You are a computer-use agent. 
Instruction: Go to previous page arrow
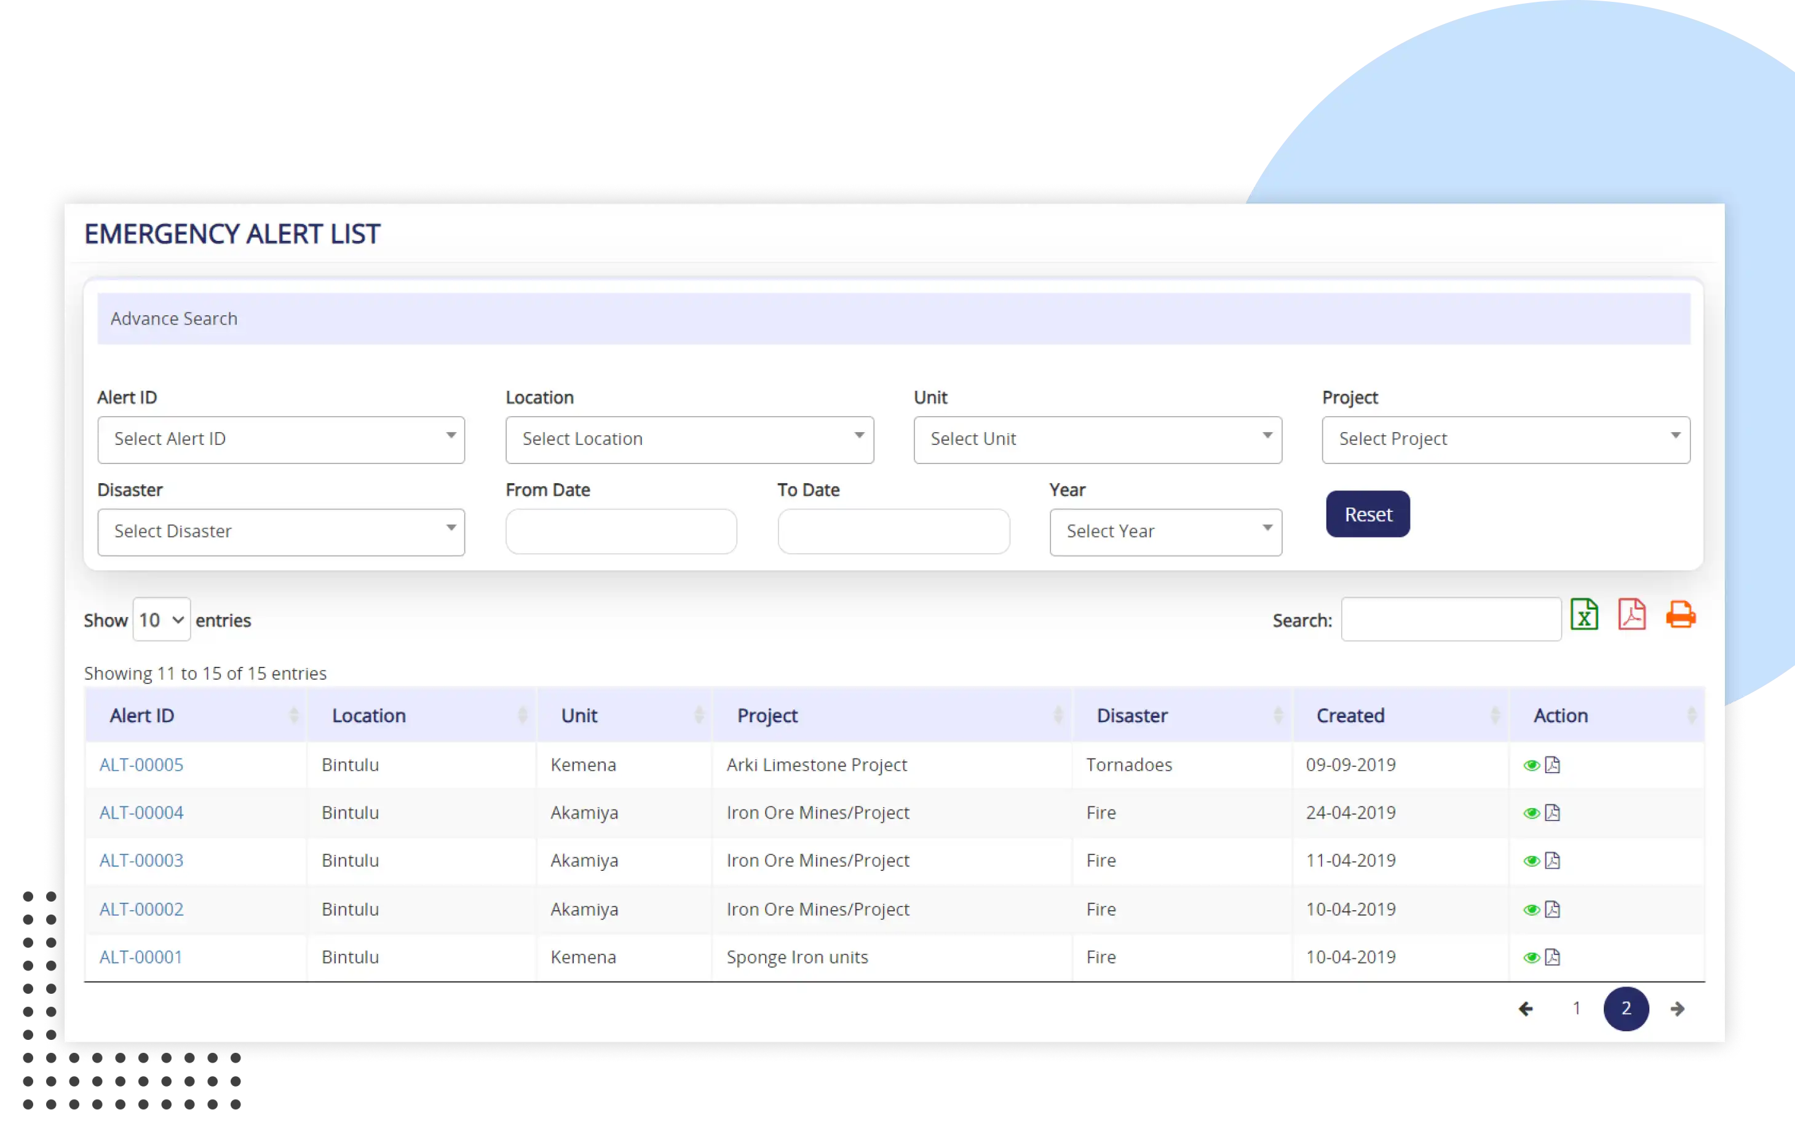click(x=1526, y=1009)
